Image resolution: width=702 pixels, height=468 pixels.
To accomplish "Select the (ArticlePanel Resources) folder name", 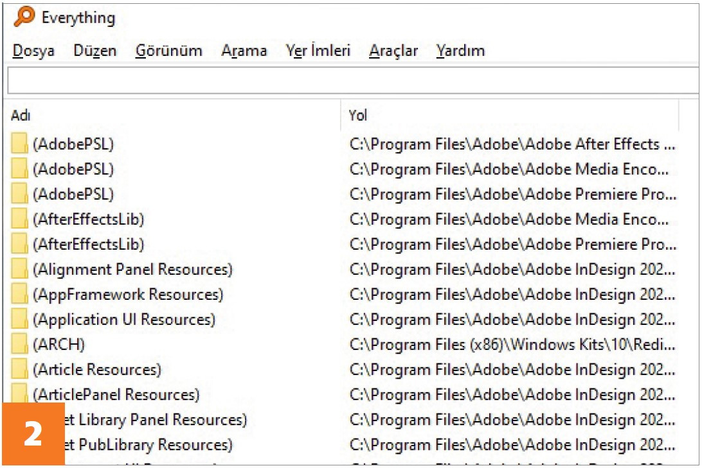I will coord(116,394).
